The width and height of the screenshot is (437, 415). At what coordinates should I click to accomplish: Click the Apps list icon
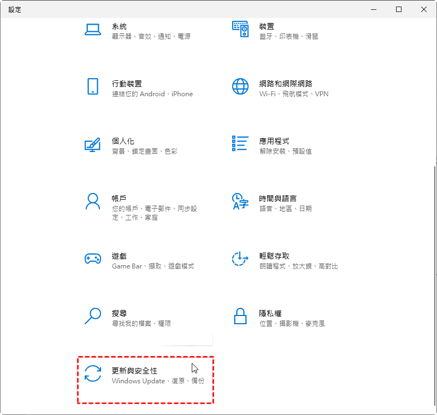240,144
